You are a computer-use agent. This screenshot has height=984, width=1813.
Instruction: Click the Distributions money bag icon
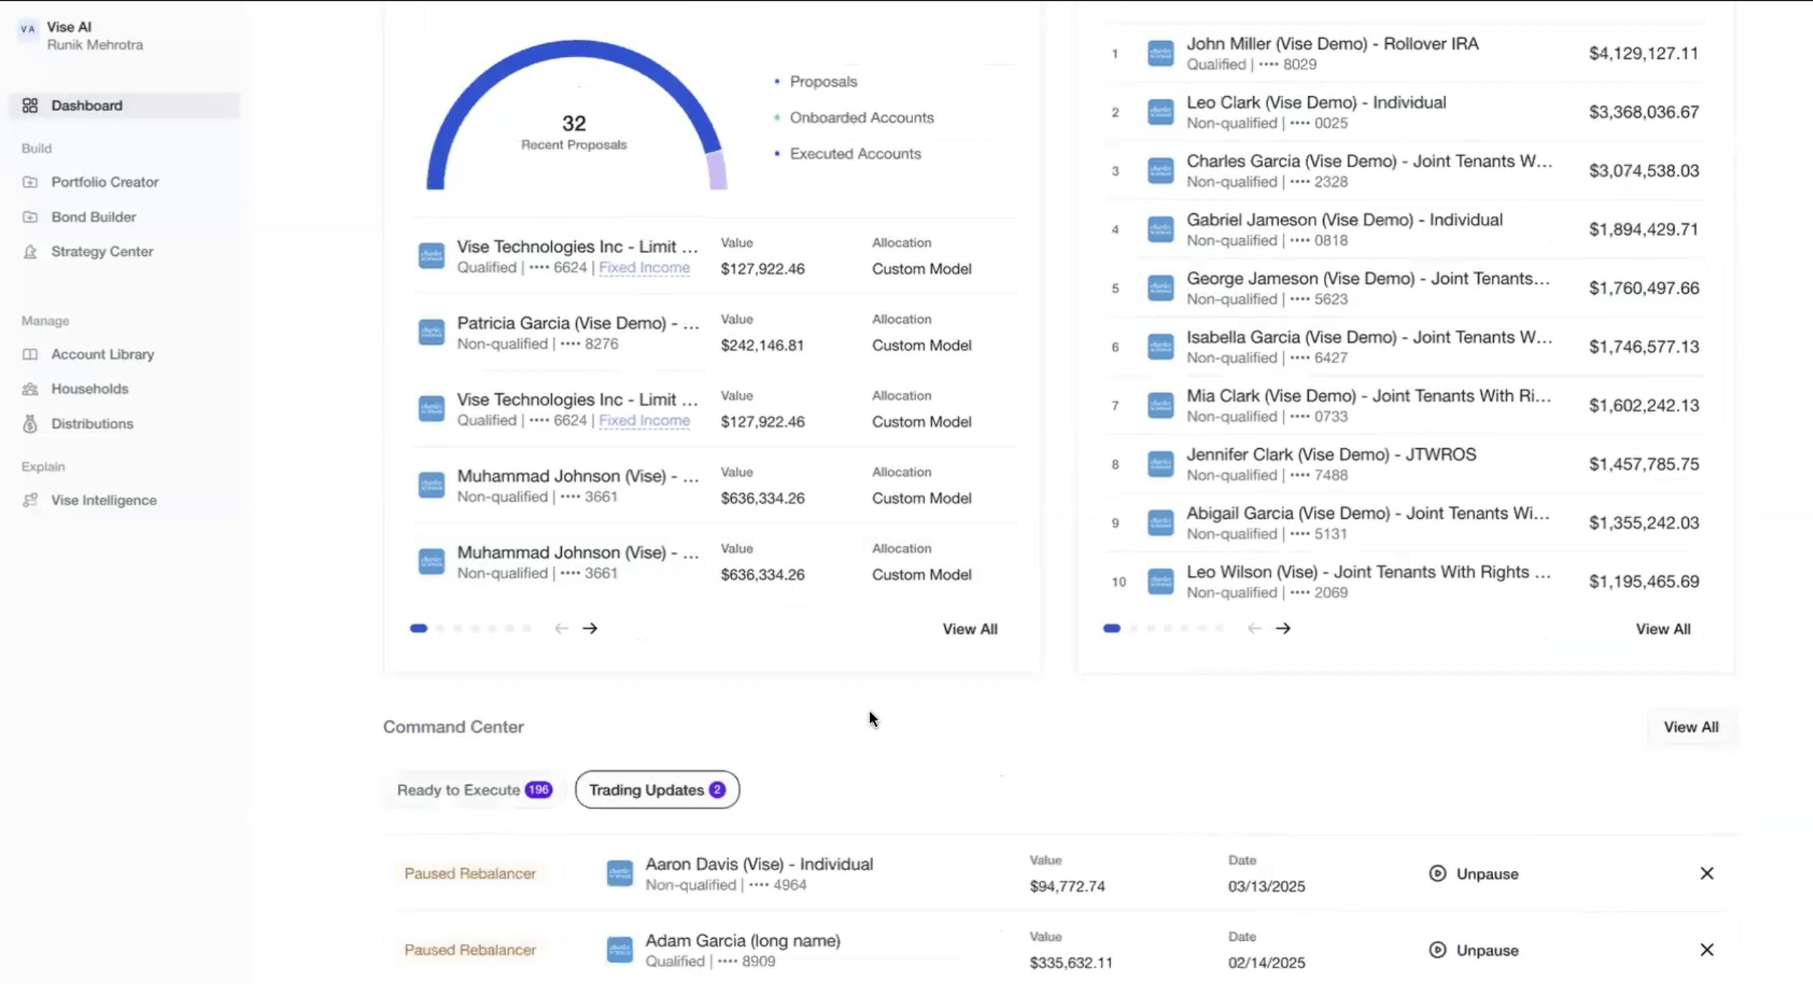[29, 424]
